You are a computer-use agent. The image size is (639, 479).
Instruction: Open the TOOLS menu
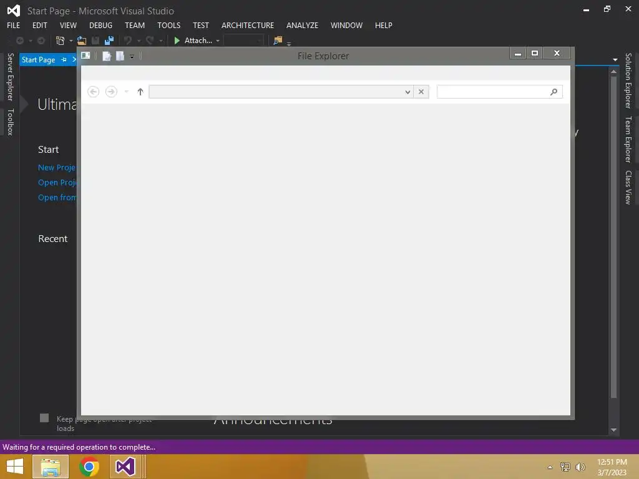168,25
